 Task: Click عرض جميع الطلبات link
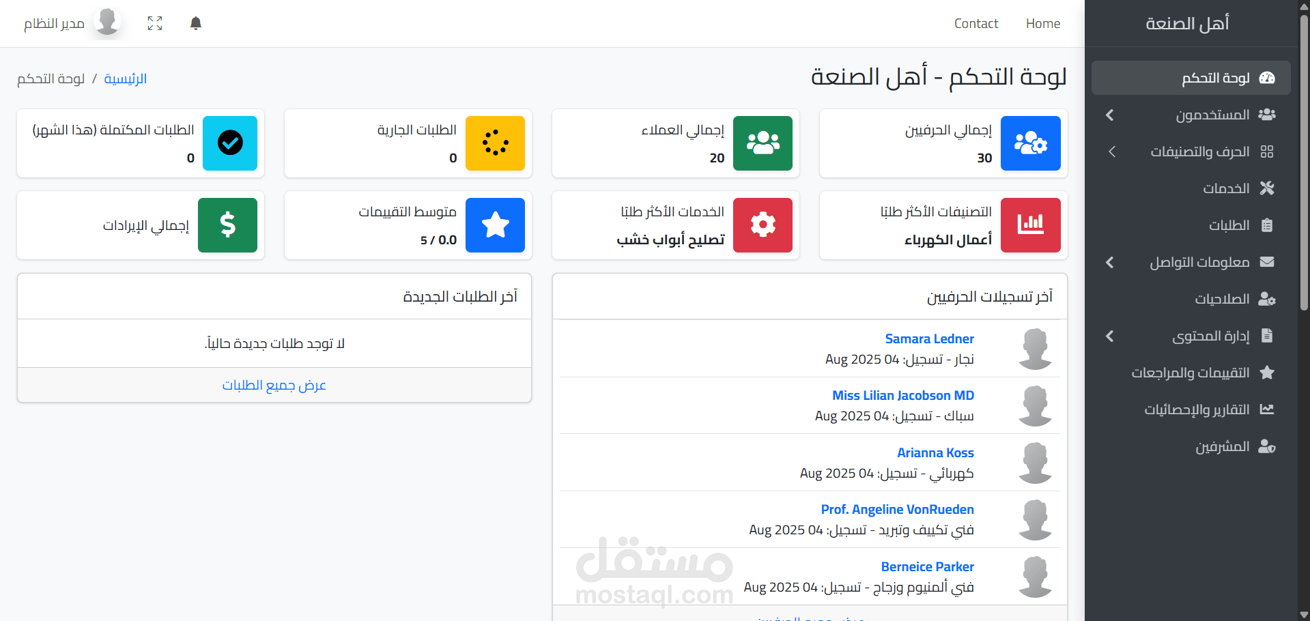click(x=274, y=385)
